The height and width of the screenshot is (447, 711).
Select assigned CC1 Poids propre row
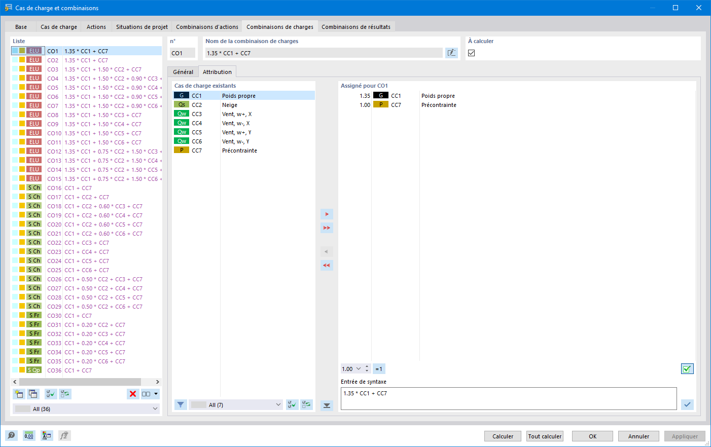click(517, 96)
